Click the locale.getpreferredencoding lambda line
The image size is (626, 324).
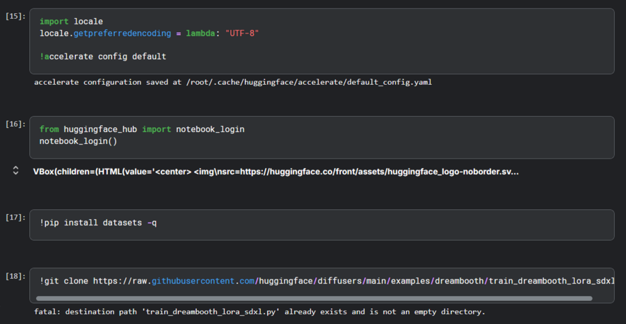(x=149, y=33)
